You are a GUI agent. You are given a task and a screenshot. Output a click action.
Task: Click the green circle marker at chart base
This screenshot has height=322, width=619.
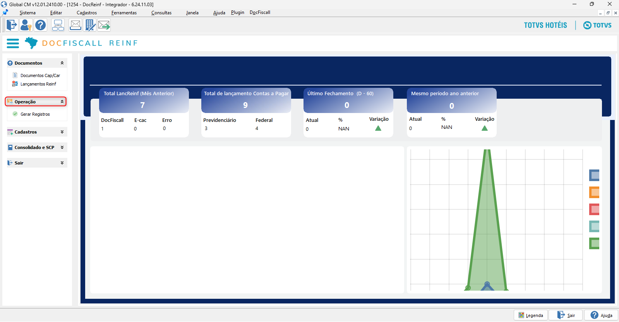point(468,288)
